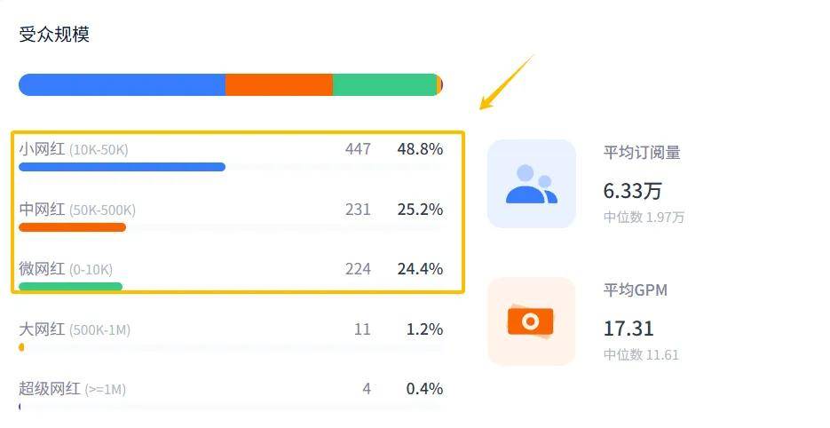The height and width of the screenshot is (428, 830).
Task: Click the orange 中网红 progress bar
Action: (73, 227)
